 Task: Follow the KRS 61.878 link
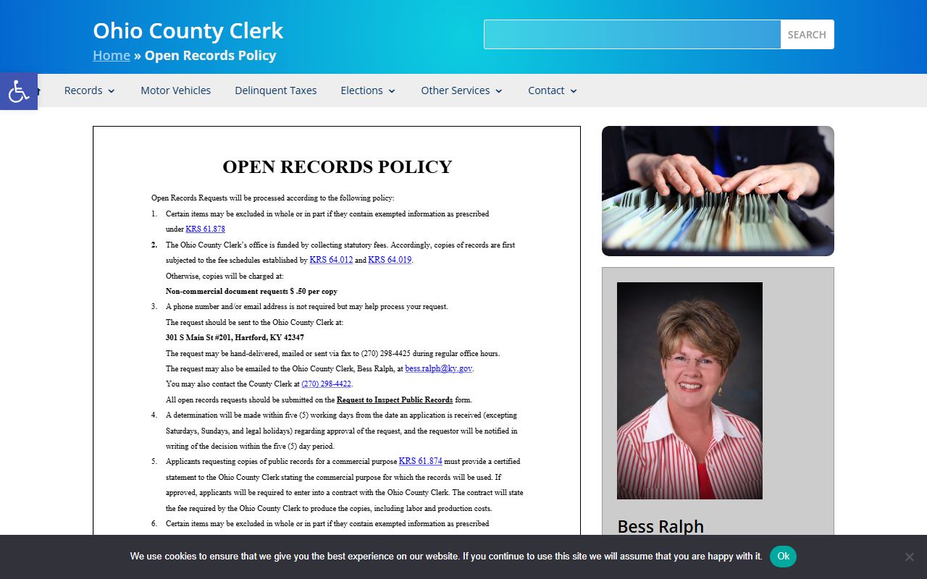coord(205,229)
